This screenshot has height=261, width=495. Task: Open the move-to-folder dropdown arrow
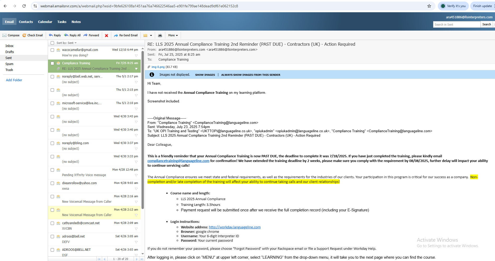(151, 36)
